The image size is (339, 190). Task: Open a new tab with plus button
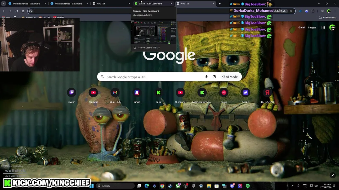(220, 4)
